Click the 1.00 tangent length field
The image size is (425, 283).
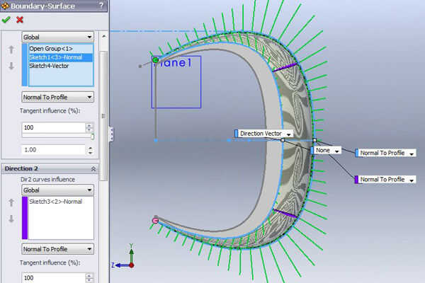[x=53, y=150]
